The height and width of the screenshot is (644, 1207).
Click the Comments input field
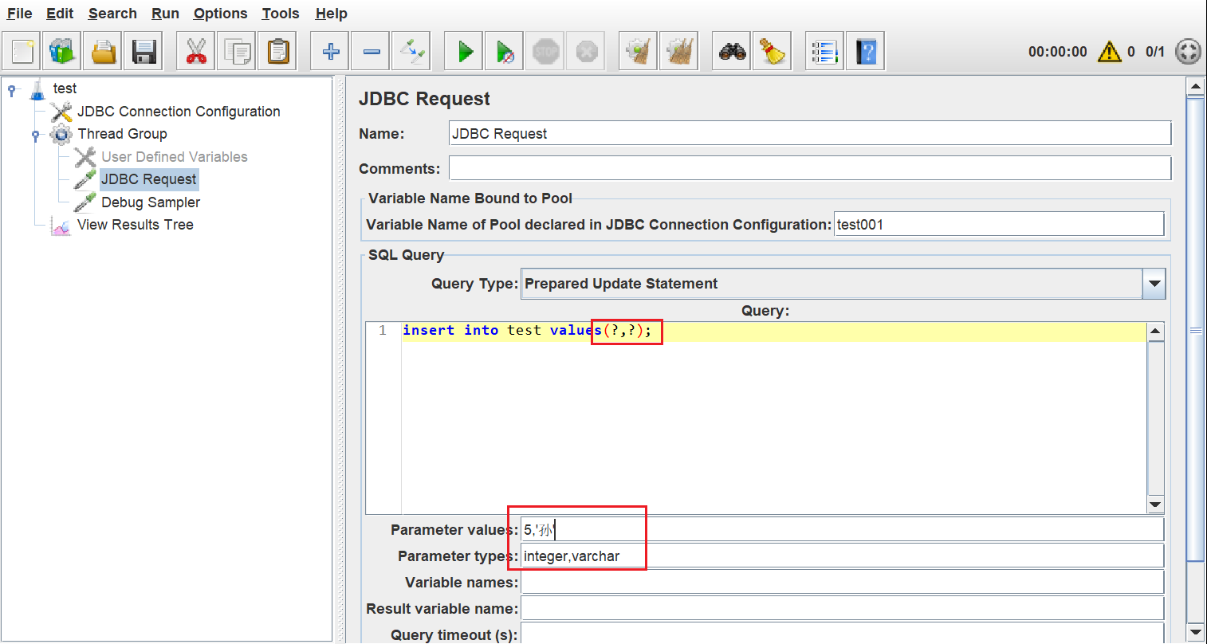click(x=810, y=168)
